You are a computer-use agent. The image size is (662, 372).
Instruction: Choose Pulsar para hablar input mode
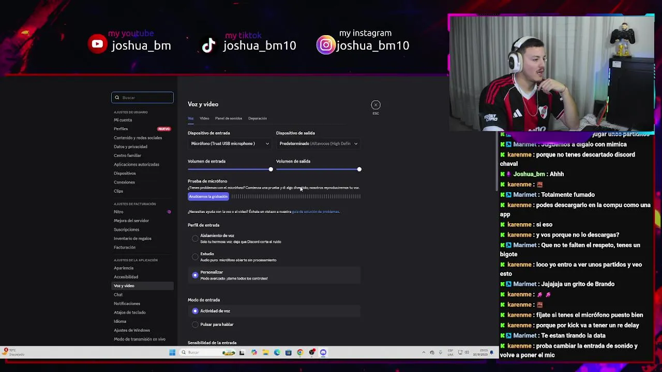coord(195,324)
